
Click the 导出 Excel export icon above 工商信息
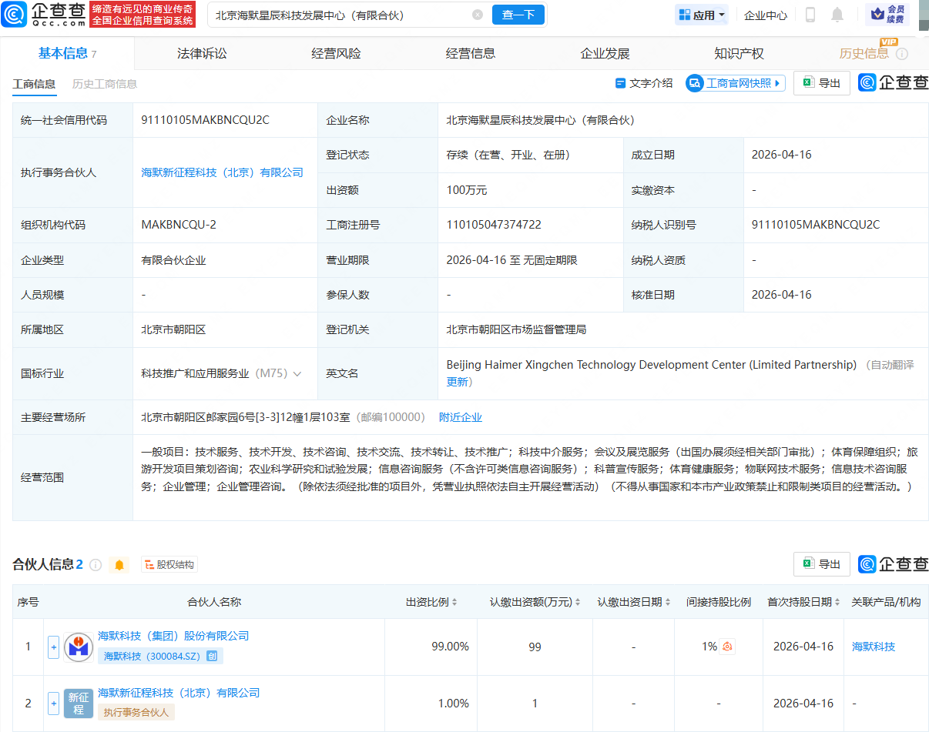coord(808,83)
